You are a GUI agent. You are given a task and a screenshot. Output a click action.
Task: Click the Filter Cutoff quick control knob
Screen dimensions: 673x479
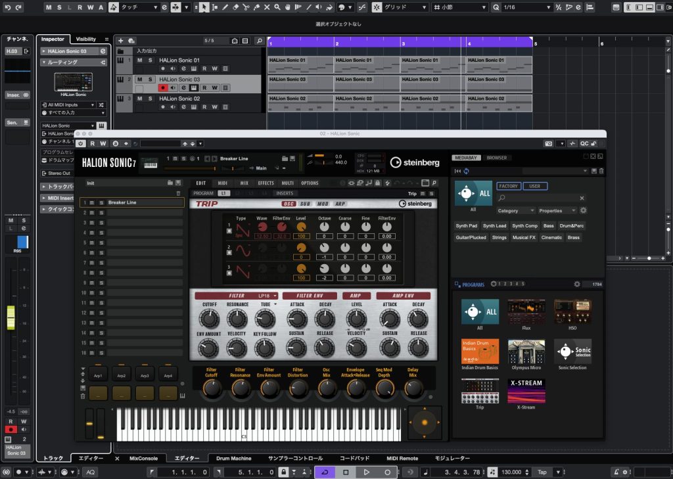click(x=212, y=389)
